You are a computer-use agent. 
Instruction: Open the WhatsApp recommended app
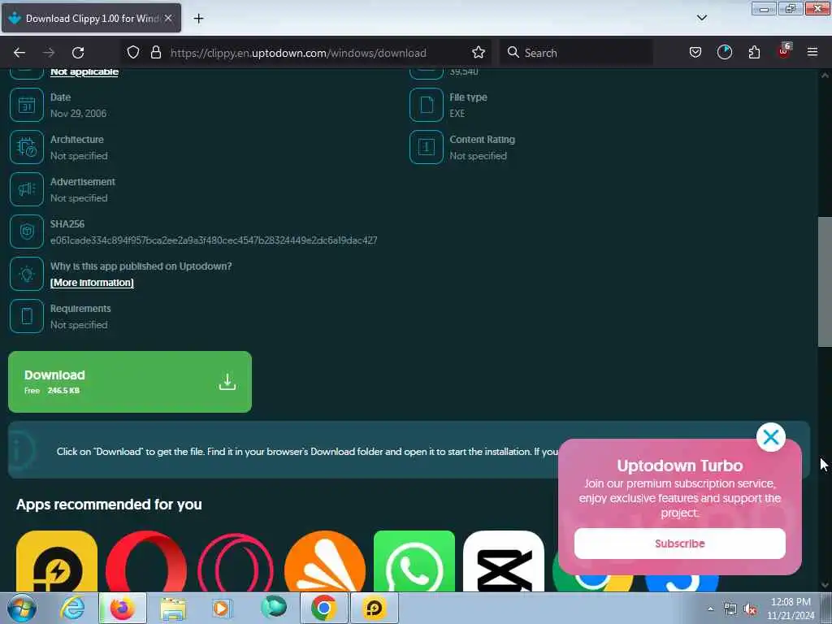414,561
